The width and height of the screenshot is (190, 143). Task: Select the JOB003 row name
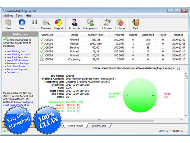click(x=49, y=51)
